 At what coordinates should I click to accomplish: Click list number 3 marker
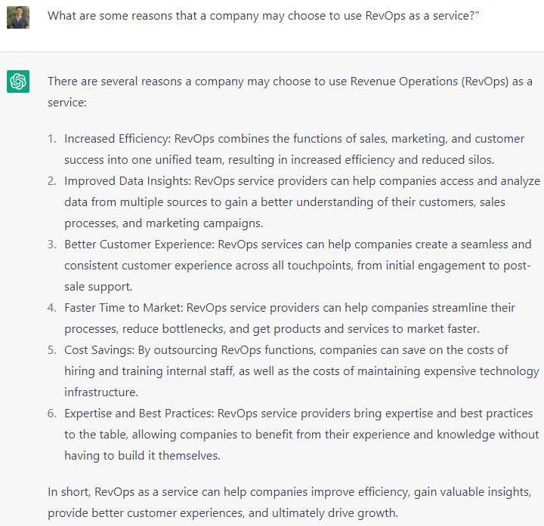point(52,245)
